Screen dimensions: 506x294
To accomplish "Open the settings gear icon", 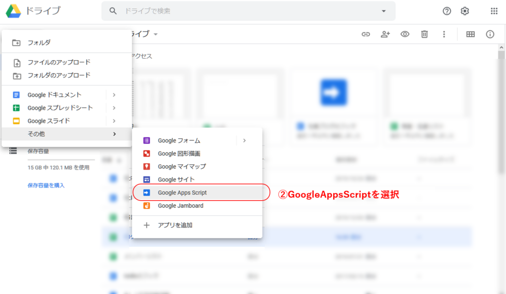I will (464, 11).
